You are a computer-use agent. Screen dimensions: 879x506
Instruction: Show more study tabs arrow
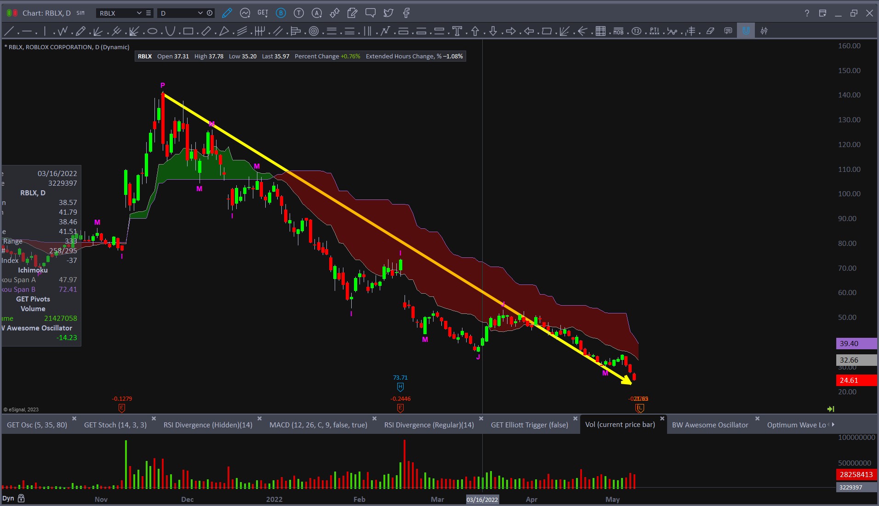coord(833,425)
